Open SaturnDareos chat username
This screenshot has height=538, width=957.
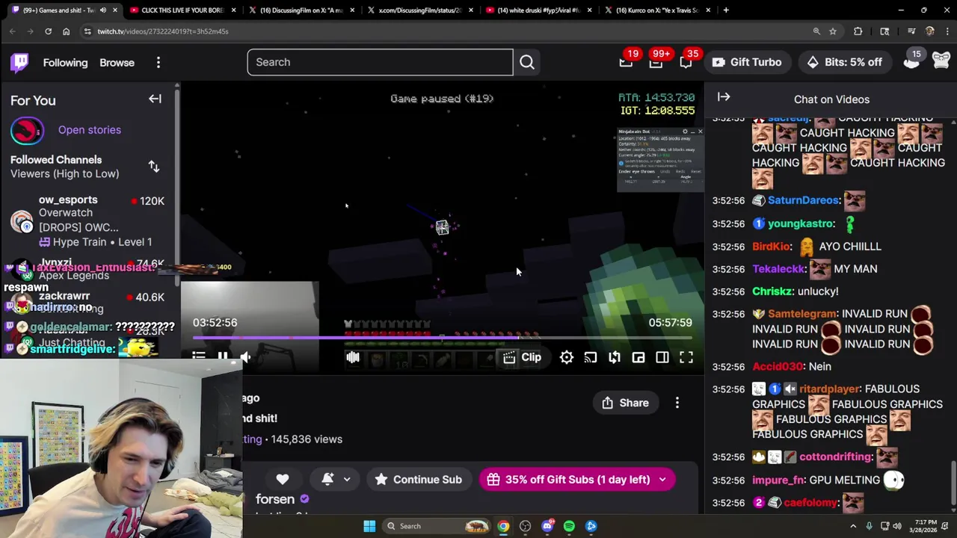(x=803, y=200)
